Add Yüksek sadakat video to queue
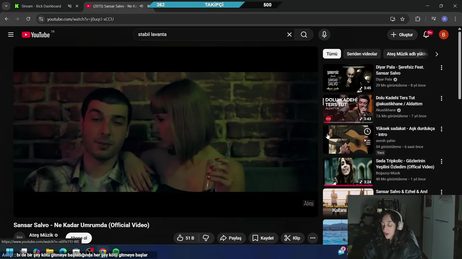Viewport: 462px width, 259px height. (367, 142)
